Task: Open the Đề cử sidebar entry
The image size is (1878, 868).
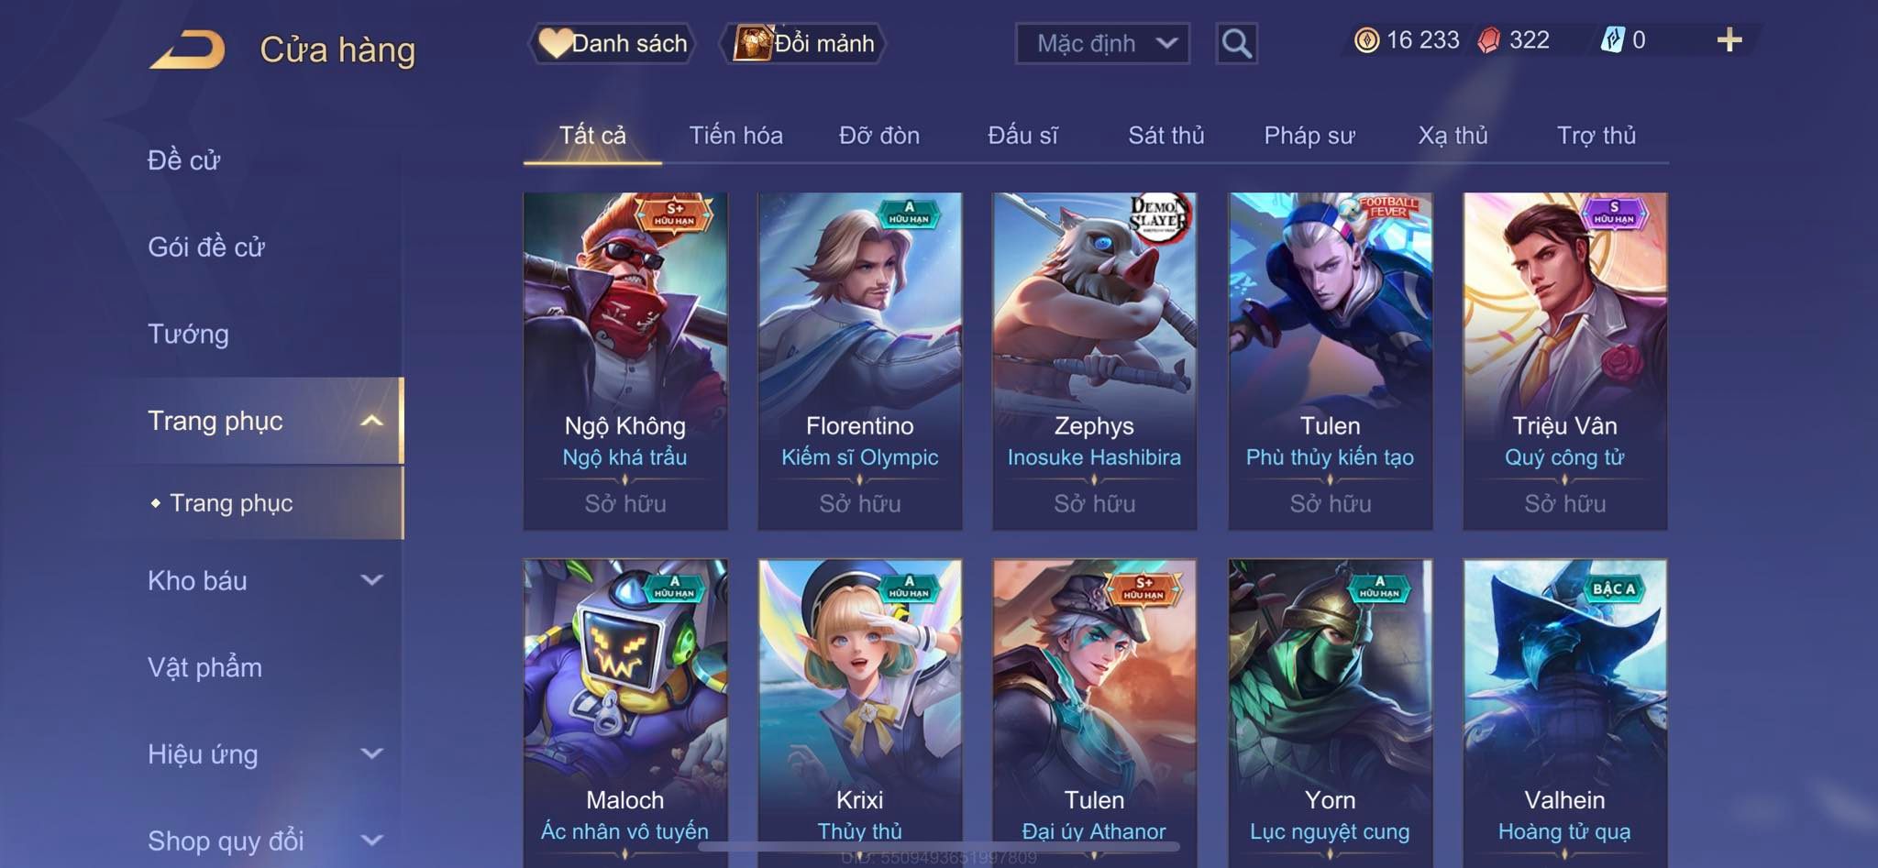Action: (183, 160)
